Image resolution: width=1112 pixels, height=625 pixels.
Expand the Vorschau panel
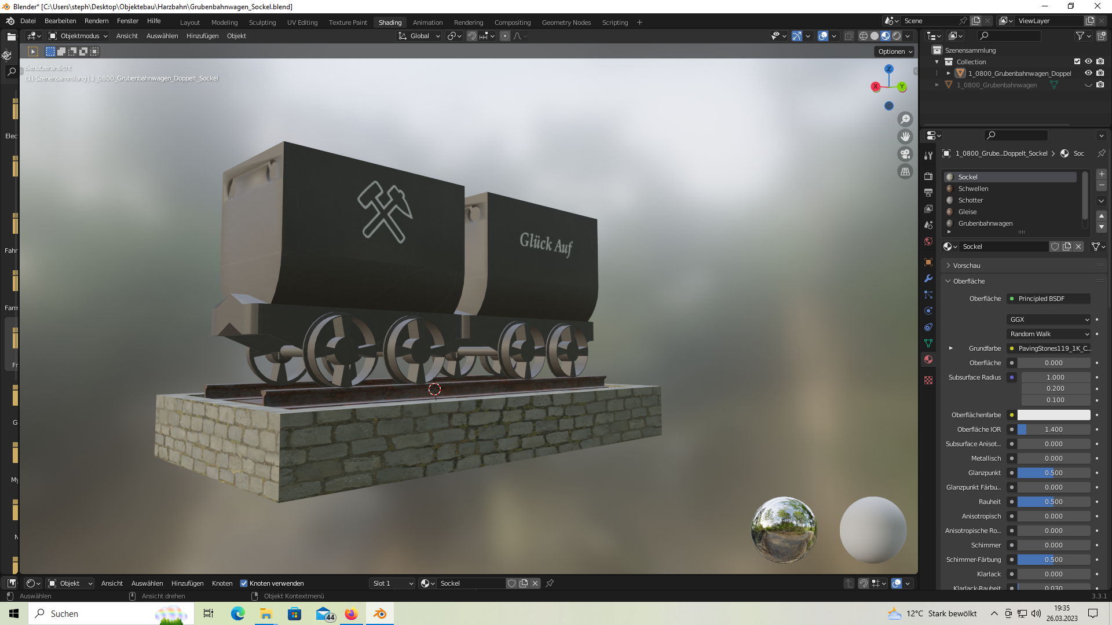[x=966, y=266]
